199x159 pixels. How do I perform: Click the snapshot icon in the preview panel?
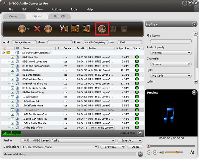click(x=192, y=152)
